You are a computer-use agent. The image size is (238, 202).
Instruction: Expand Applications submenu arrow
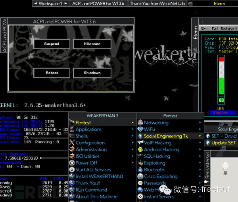(132, 129)
